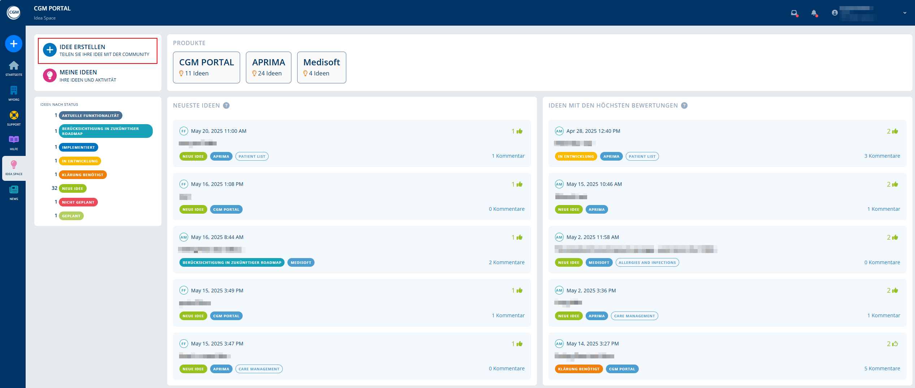This screenshot has height=388, width=915.
Task: Show help for Neueste Ideen
Action: [226, 105]
